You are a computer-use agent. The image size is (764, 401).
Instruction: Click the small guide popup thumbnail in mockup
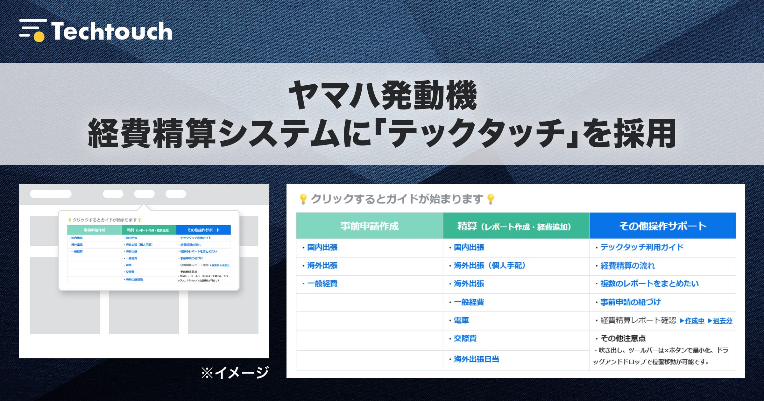coord(149,250)
